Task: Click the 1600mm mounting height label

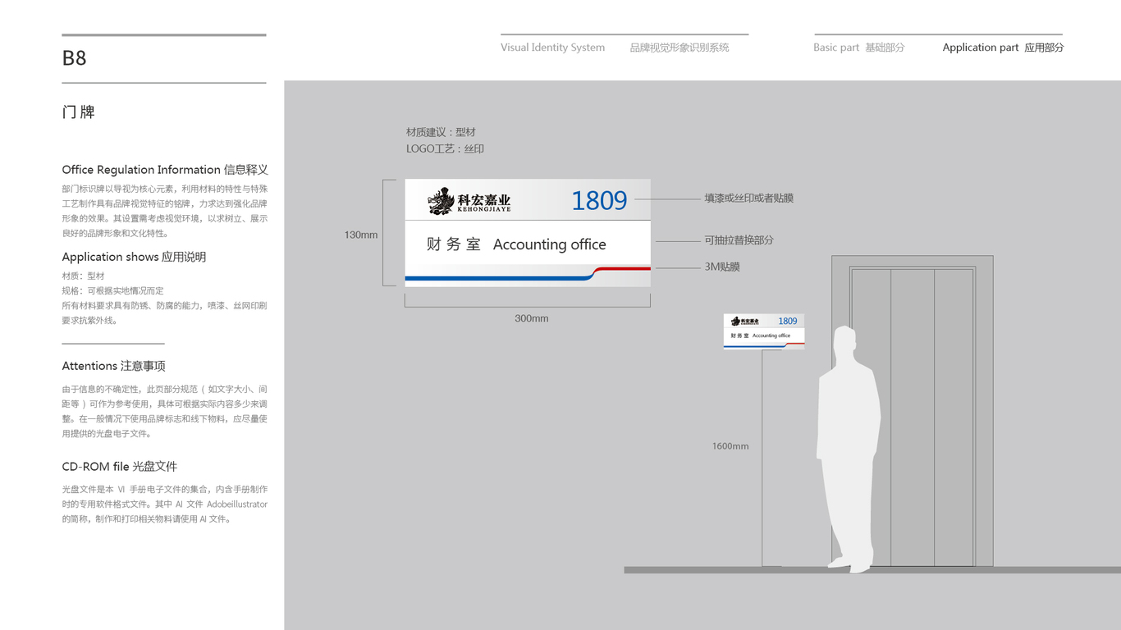Action: tap(730, 446)
